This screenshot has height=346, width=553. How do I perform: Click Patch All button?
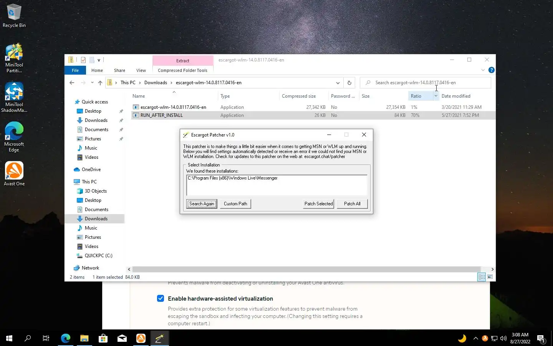[352, 204]
